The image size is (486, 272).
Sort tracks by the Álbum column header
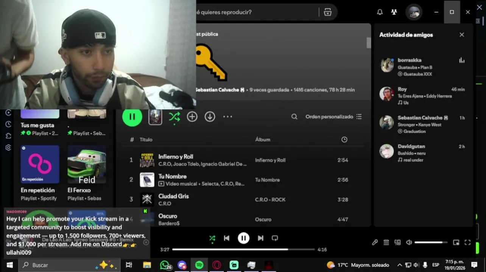pyautogui.click(x=263, y=139)
